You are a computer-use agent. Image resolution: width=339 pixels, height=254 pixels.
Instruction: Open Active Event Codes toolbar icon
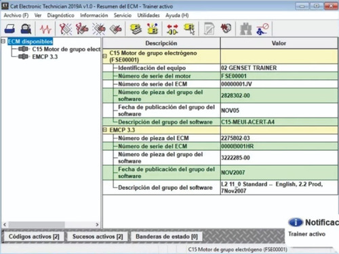click(x=99, y=29)
